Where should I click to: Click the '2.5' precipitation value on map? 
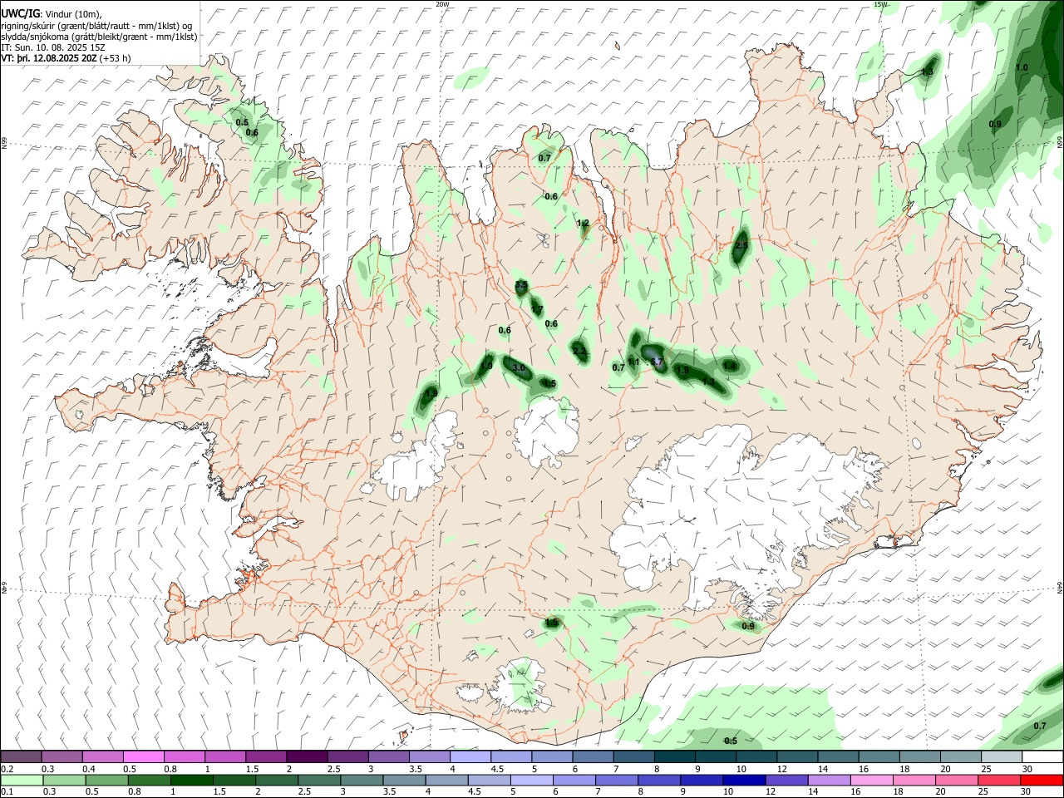(x=742, y=245)
